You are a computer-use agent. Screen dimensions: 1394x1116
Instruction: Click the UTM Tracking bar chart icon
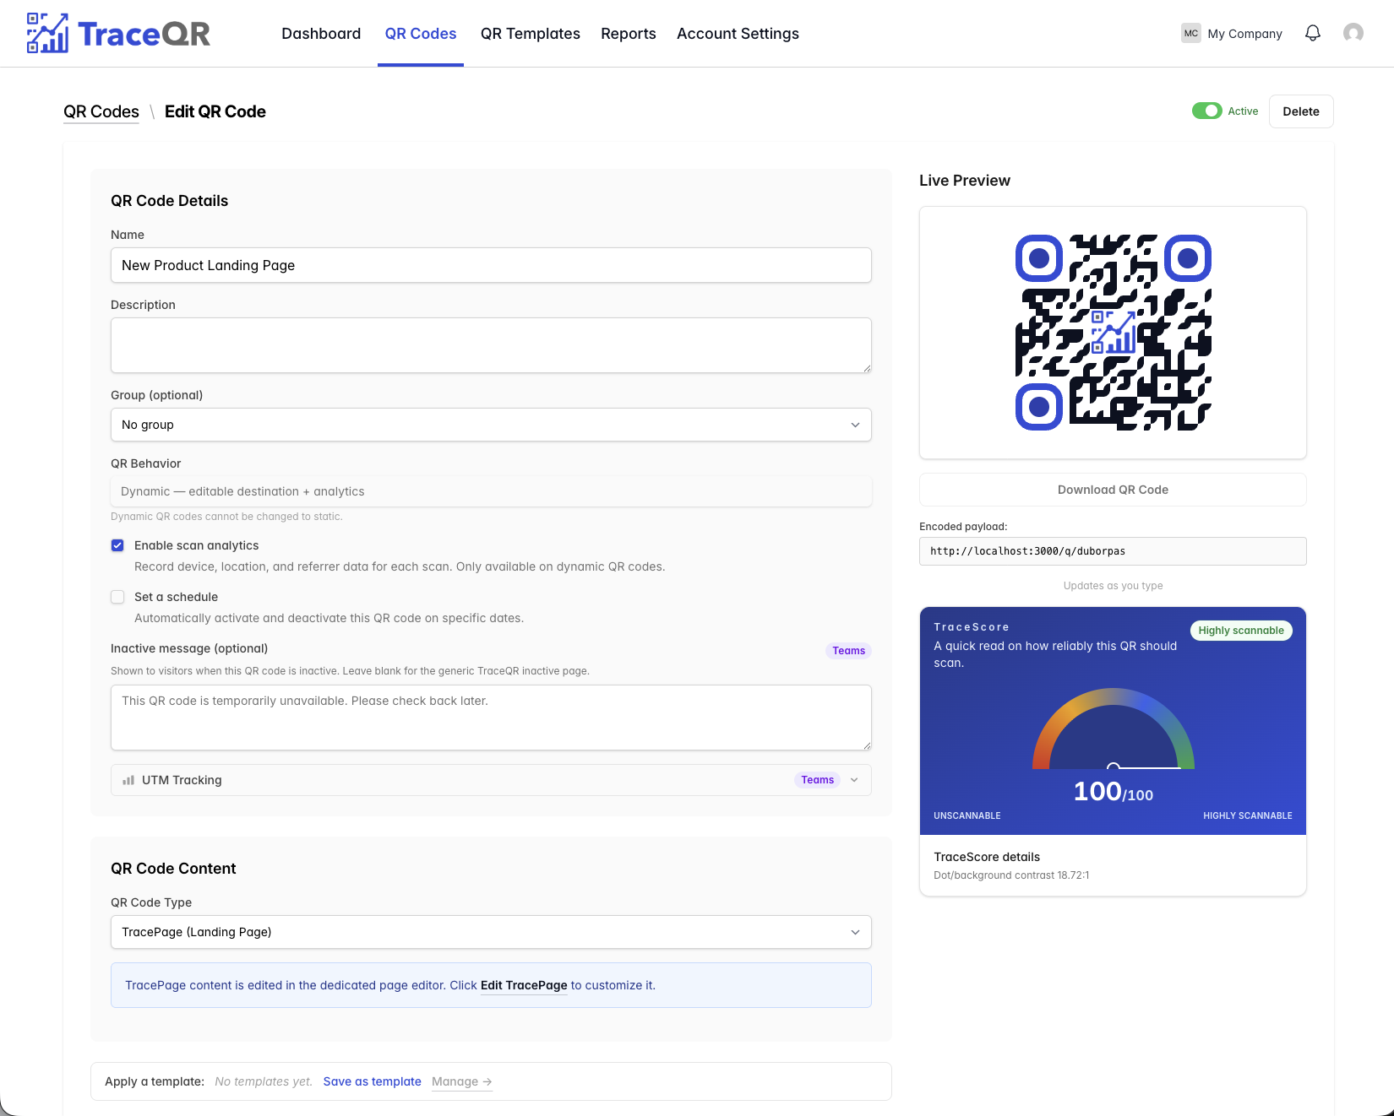point(128,780)
